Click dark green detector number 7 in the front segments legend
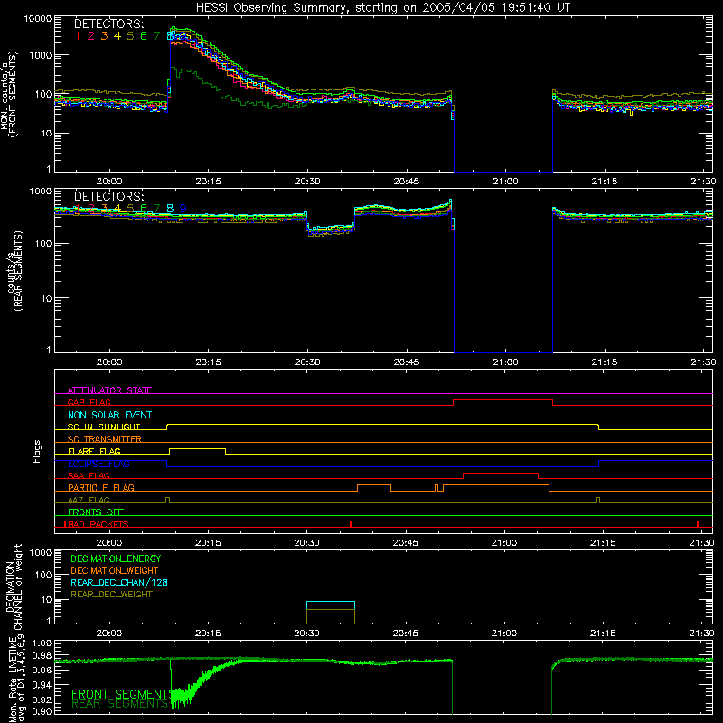Screen dimensions: 723x723 tap(156, 36)
